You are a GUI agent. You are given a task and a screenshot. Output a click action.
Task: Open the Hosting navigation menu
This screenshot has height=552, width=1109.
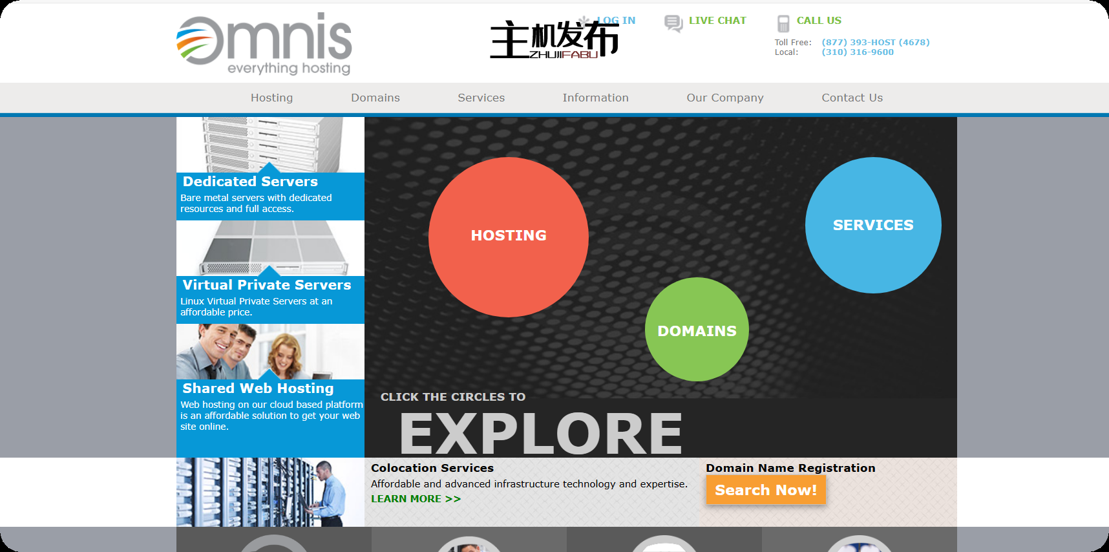[271, 98]
